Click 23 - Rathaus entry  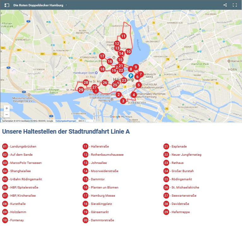click(174, 163)
